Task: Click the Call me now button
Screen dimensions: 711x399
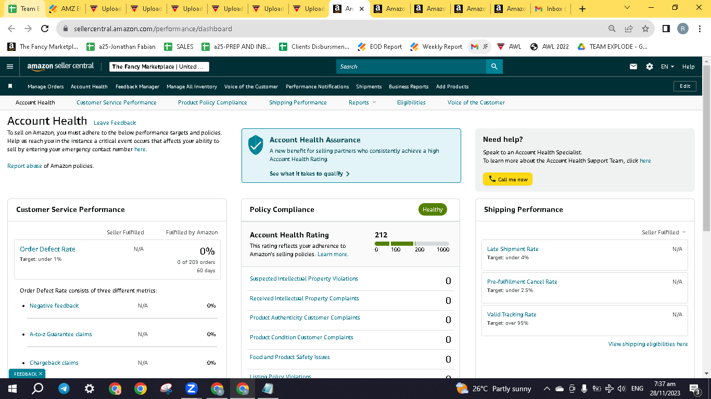Action: 507,179
